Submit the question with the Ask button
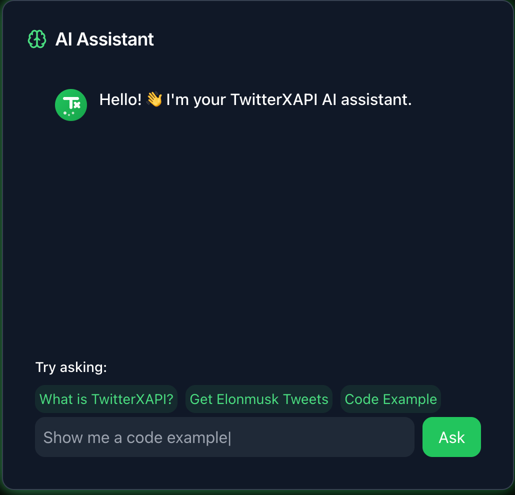The image size is (515, 495). click(x=451, y=437)
